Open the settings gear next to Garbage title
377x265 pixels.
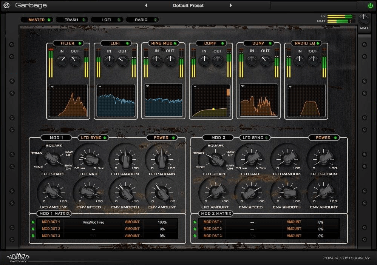(6, 5)
